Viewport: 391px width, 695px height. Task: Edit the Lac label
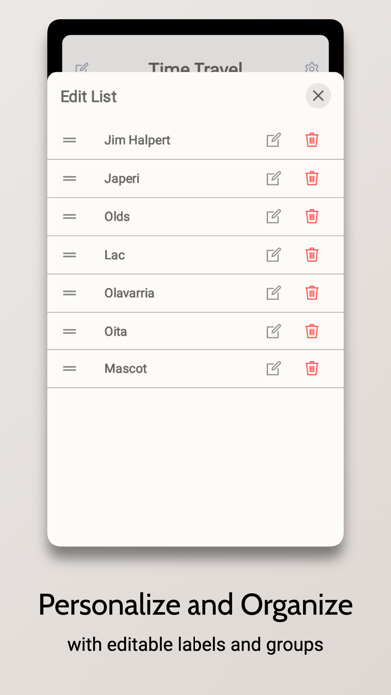273,255
